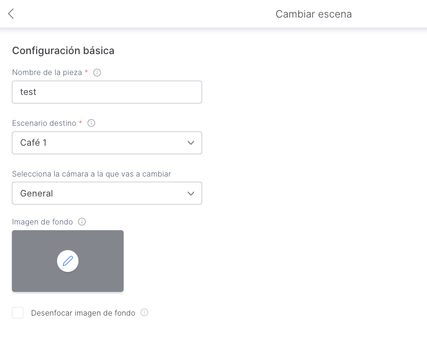Focus the piece name field containing test
Screen dimensions: 427x355
click(107, 92)
